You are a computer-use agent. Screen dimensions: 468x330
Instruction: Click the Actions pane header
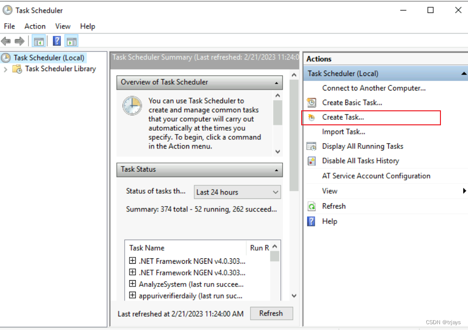coord(385,59)
